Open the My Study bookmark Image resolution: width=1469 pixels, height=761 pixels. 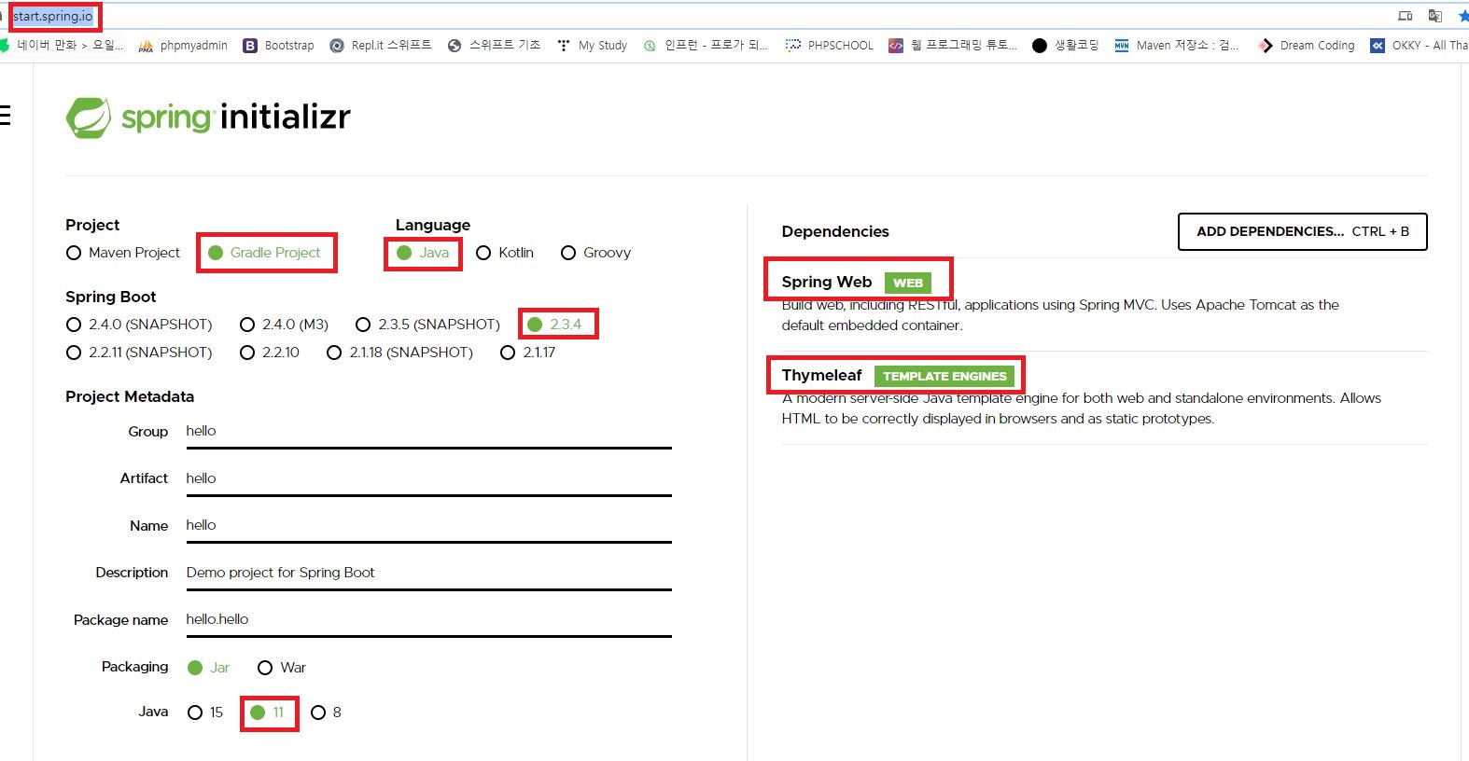(x=592, y=45)
